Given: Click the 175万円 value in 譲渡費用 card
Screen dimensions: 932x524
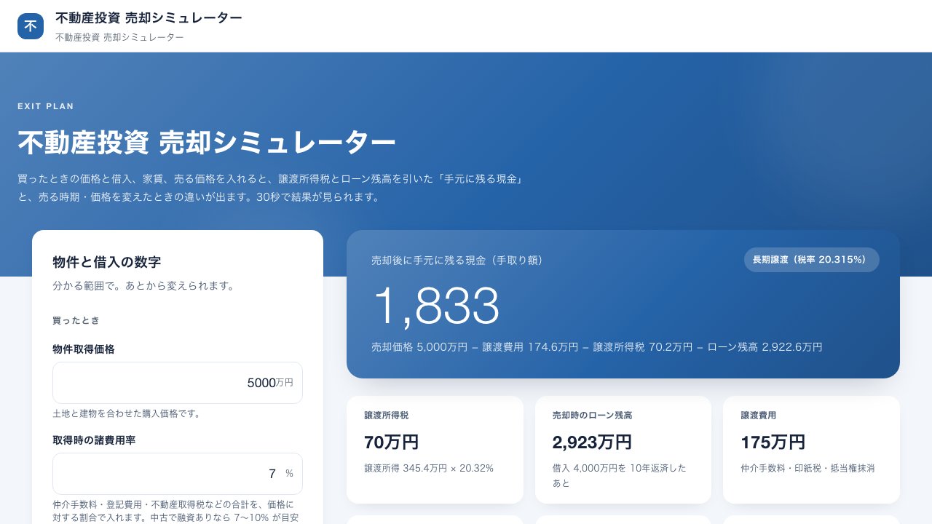Looking at the screenshot, I should 773,442.
